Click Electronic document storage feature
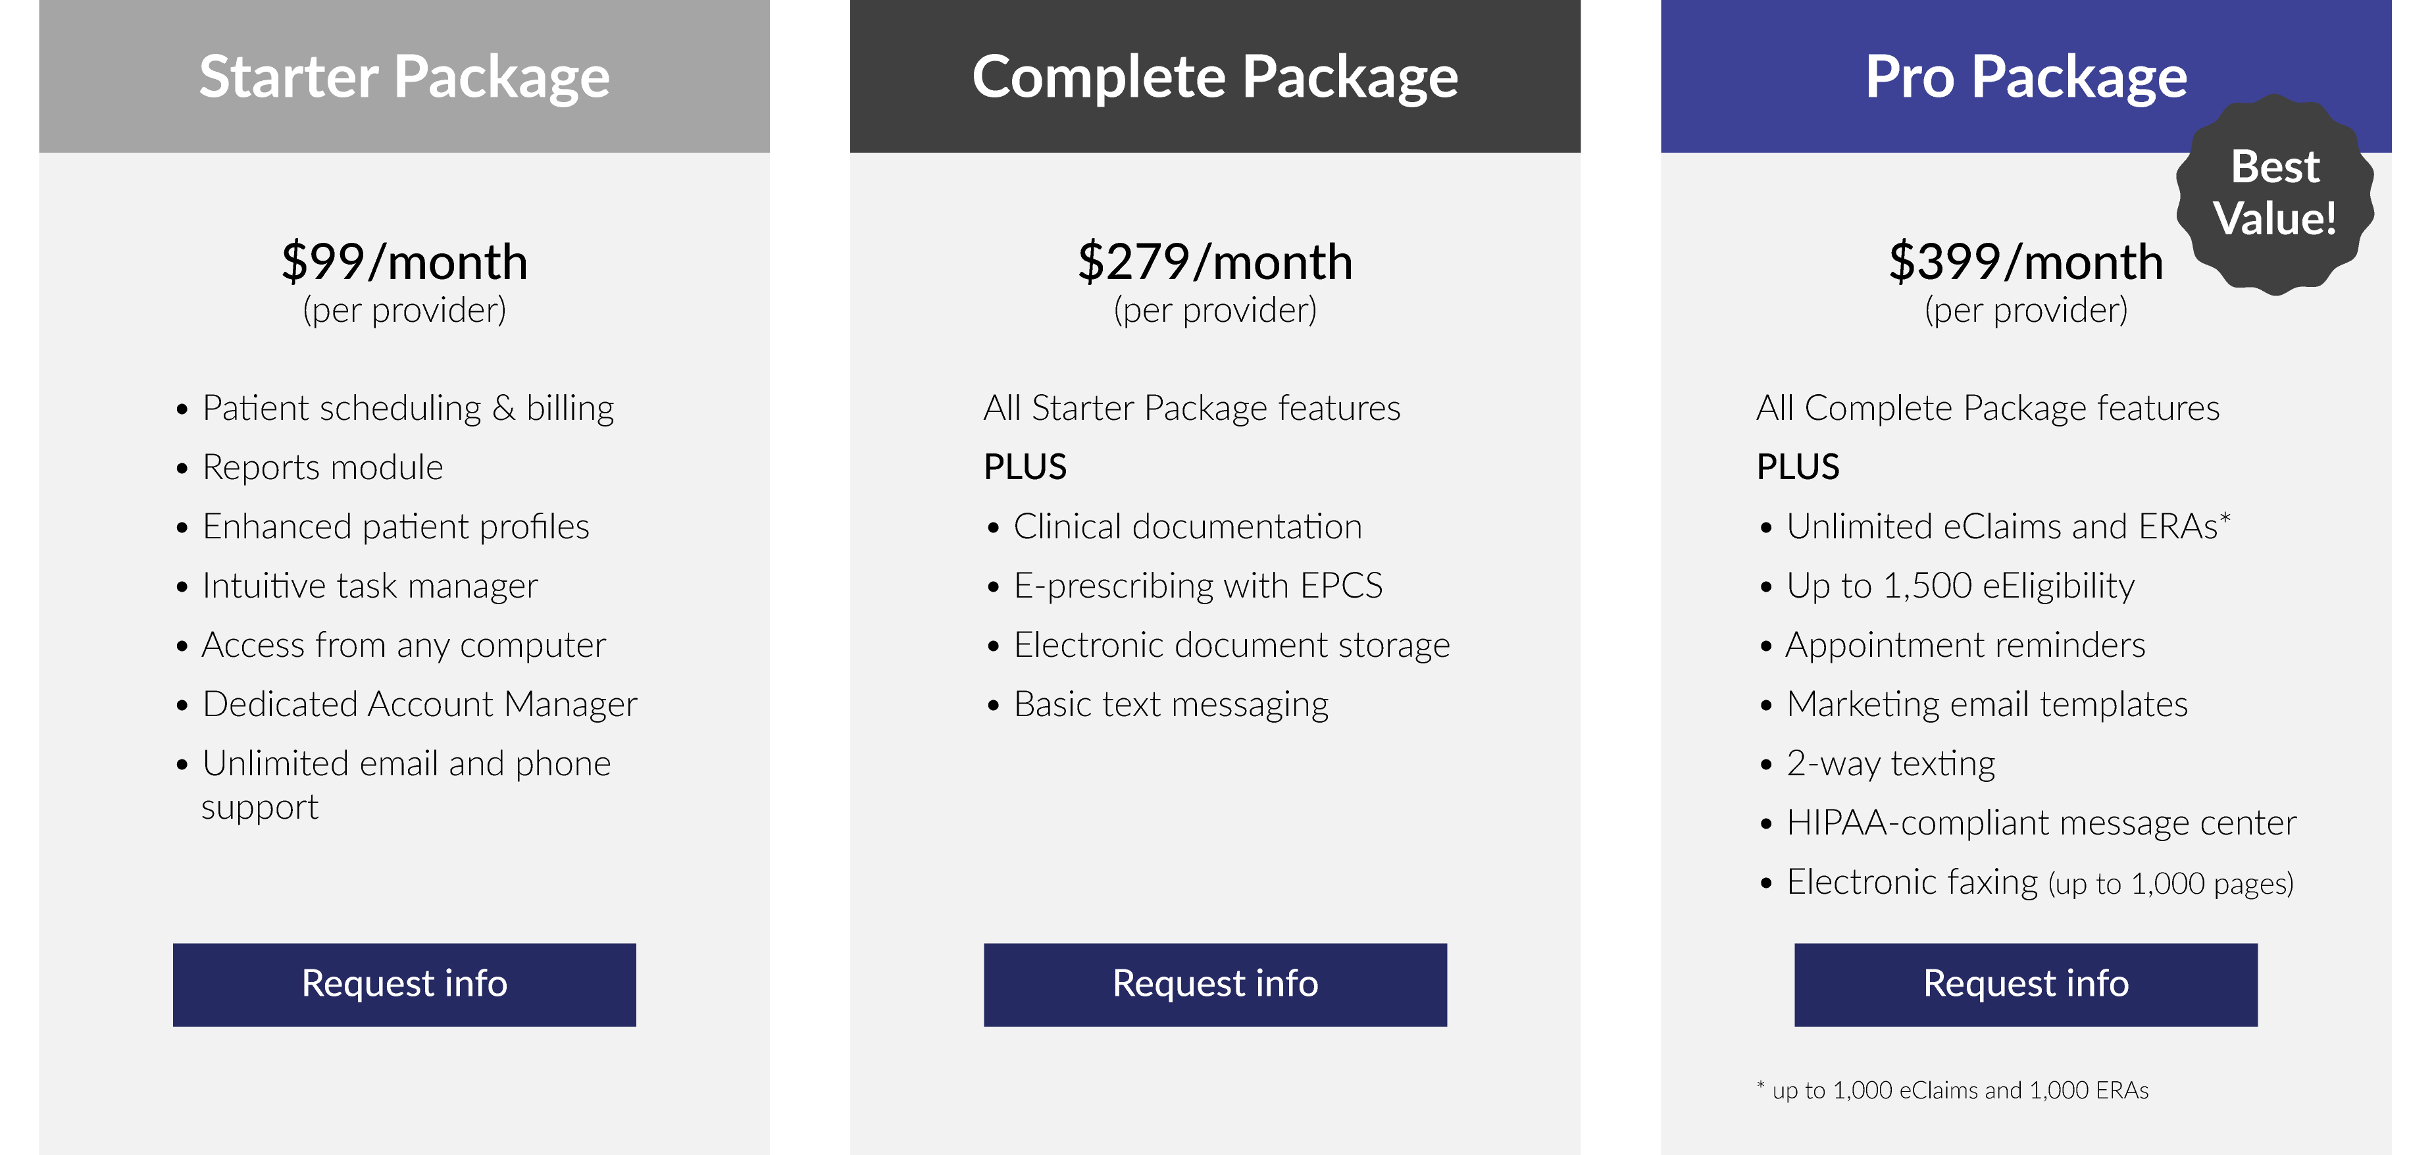The image size is (2434, 1155). pyautogui.click(x=1232, y=644)
